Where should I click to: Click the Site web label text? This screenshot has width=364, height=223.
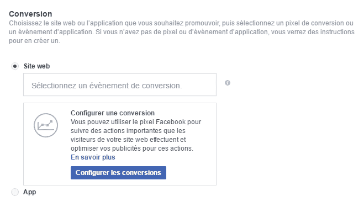click(38, 66)
